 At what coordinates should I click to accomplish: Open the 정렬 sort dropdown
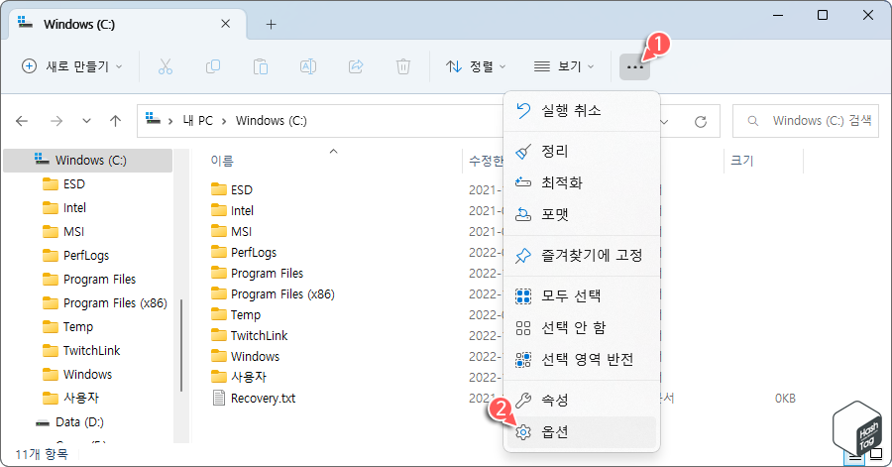click(476, 66)
